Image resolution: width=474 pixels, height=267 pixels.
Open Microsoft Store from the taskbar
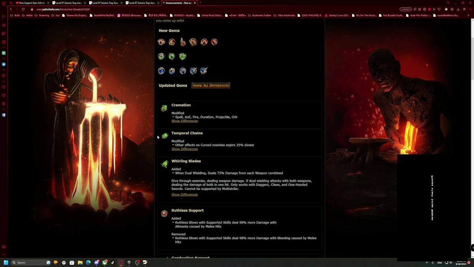72,263
